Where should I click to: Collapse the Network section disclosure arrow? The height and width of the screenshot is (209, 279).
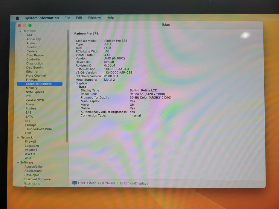click(x=18, y=138)
